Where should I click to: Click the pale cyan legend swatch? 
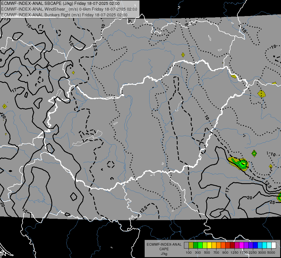click(x=269, y=245)
